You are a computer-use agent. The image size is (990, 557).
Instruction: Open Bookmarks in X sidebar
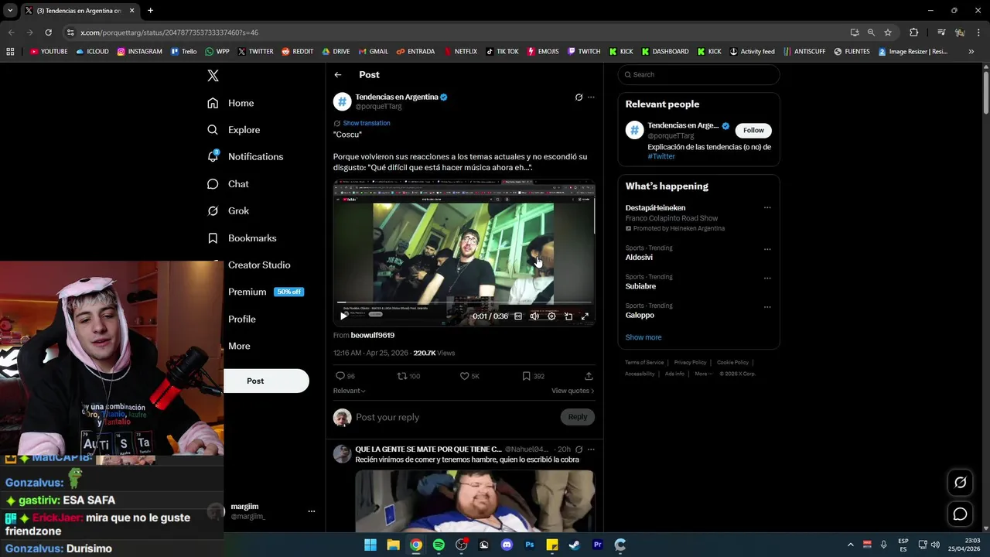click(x=241, y=238)
